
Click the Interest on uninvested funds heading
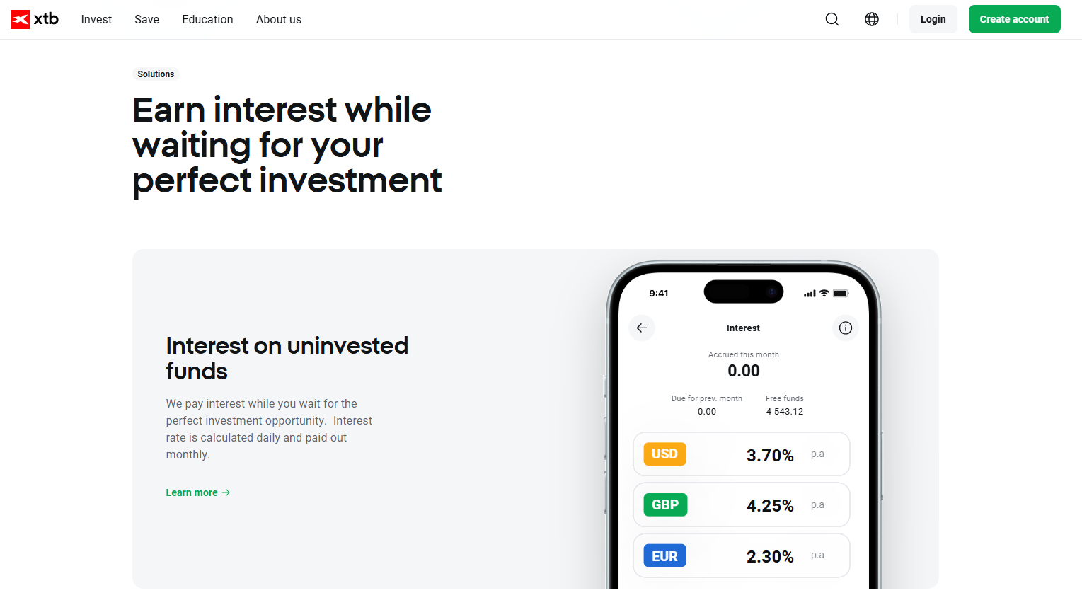(x=287, y=358)
